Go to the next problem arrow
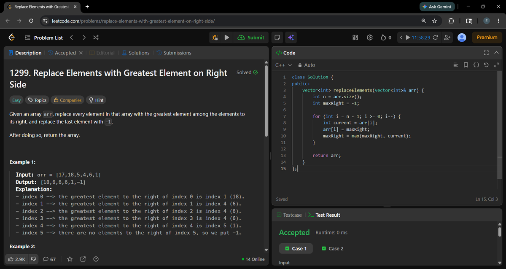506x269 pixels. 84,38
